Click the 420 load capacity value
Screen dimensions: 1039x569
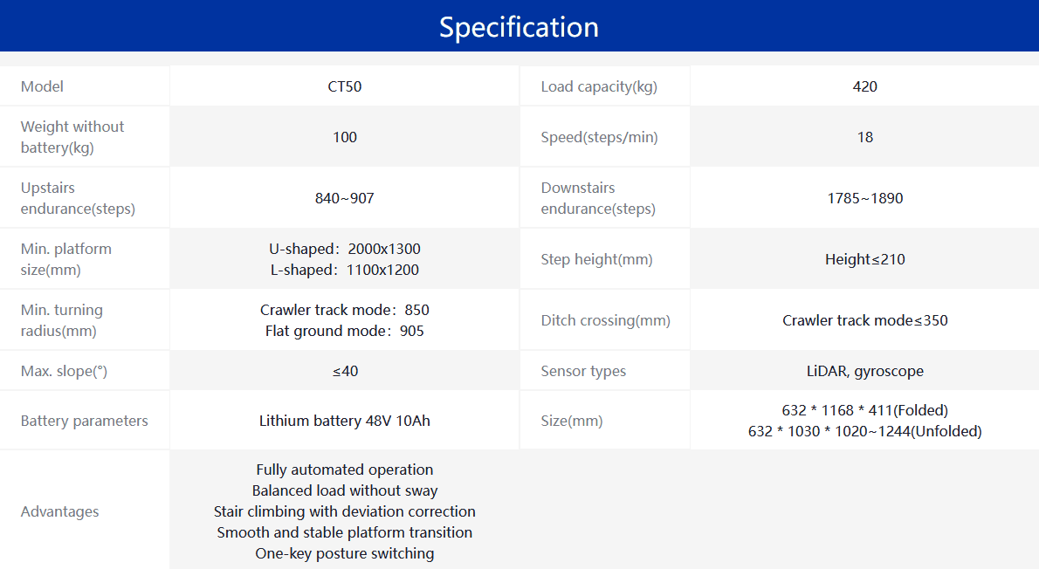pyautogui.click(x=864, y=86)
